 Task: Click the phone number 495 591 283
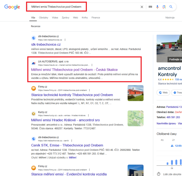pos(173,117)
